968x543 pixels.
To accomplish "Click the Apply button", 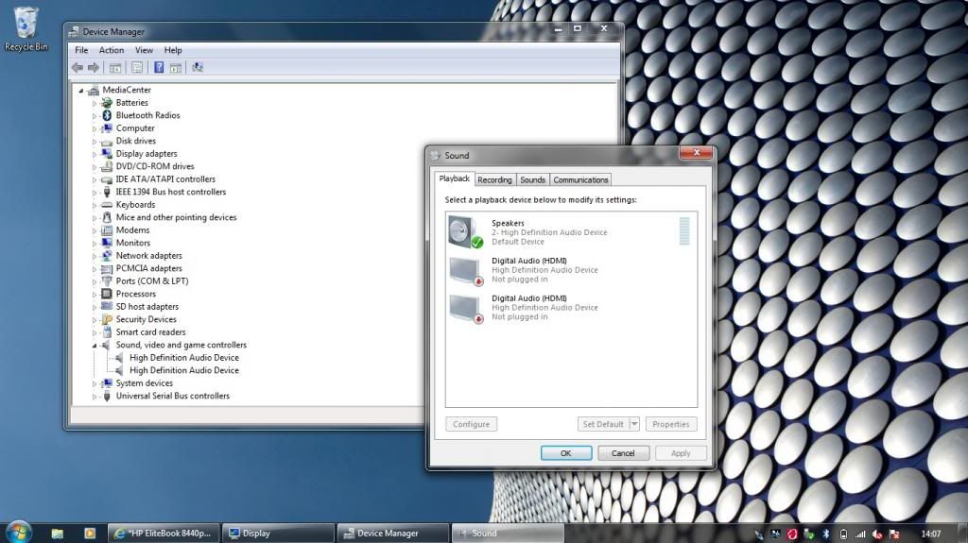I will point(681,453).
